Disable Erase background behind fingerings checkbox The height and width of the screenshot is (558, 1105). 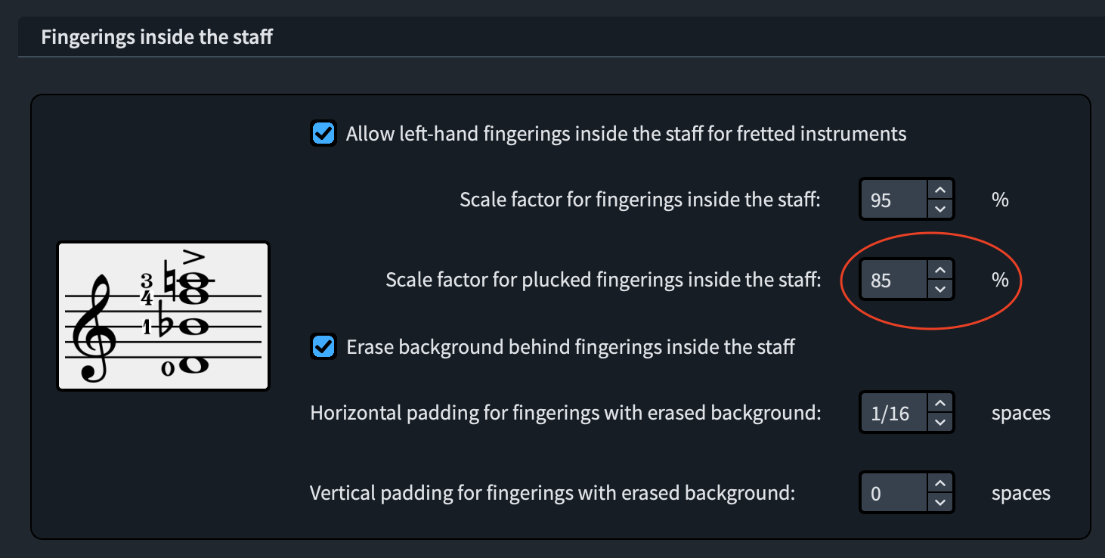pyautogui.click(x=323, y=347)
